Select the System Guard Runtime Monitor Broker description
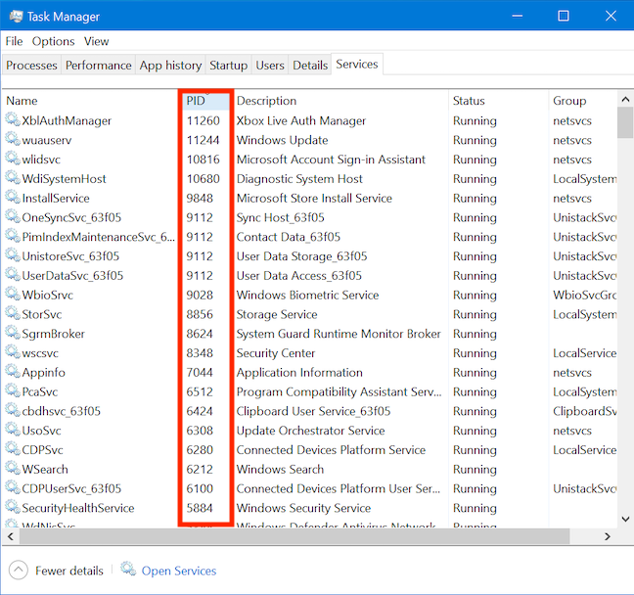634x595 pixels. pyautogui.click(x=339, y=334)
